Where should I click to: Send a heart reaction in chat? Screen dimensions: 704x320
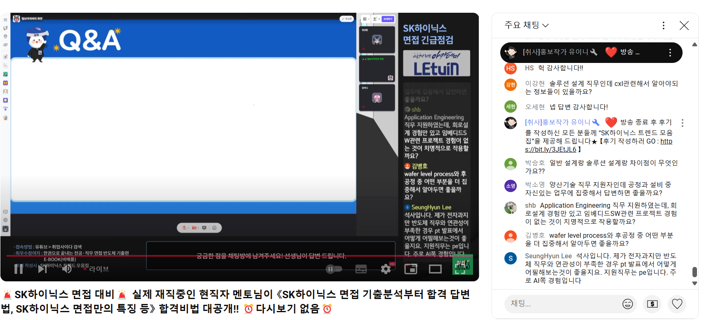click(x=677, y=304)
